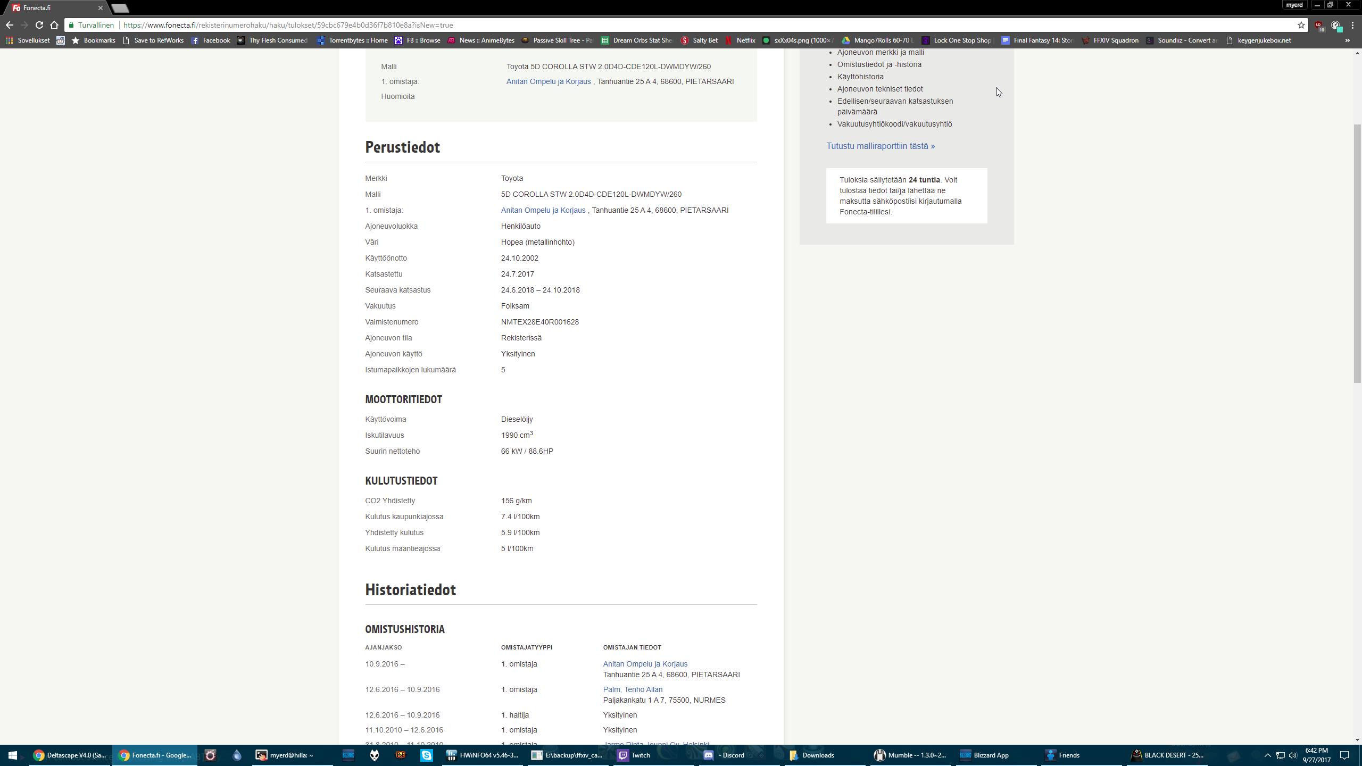Close the Fonecta.fi tab
Viewport: 1362px width, 766px height.
coord(101,8)
